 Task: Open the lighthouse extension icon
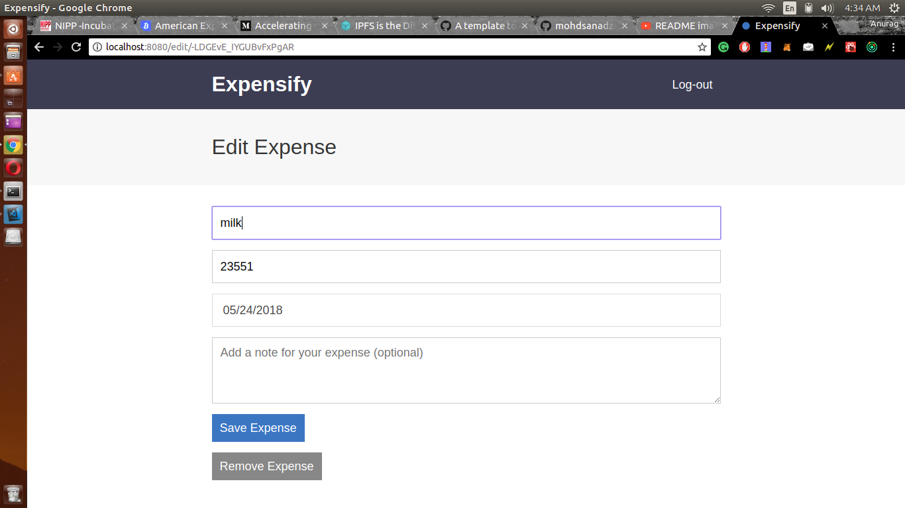click(766, 47)
